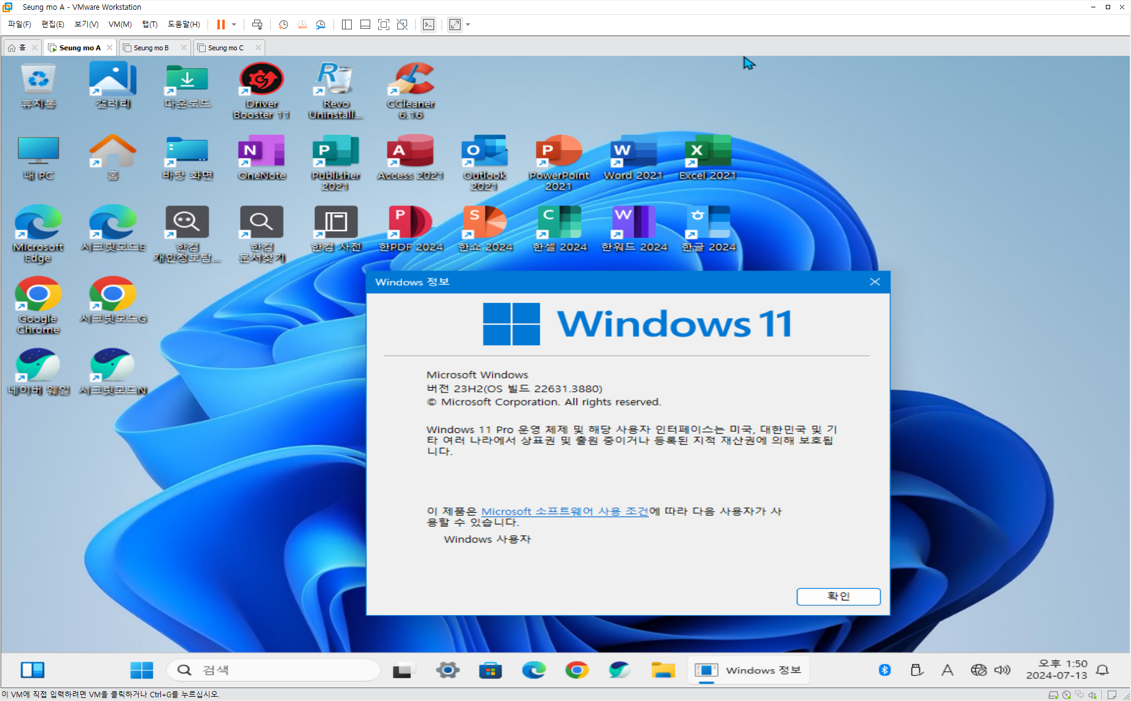The image size is (1131, 701).
Task: Open the Windows Start menu
Action: (x=142, y=670)
